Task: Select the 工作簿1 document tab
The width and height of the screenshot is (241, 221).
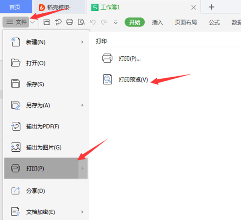Action: (144, 7)
